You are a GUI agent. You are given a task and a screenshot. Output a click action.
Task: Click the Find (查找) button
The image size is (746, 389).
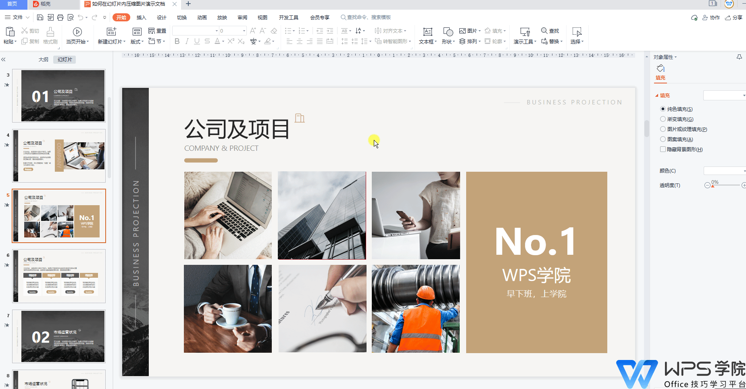click(550, 31)
